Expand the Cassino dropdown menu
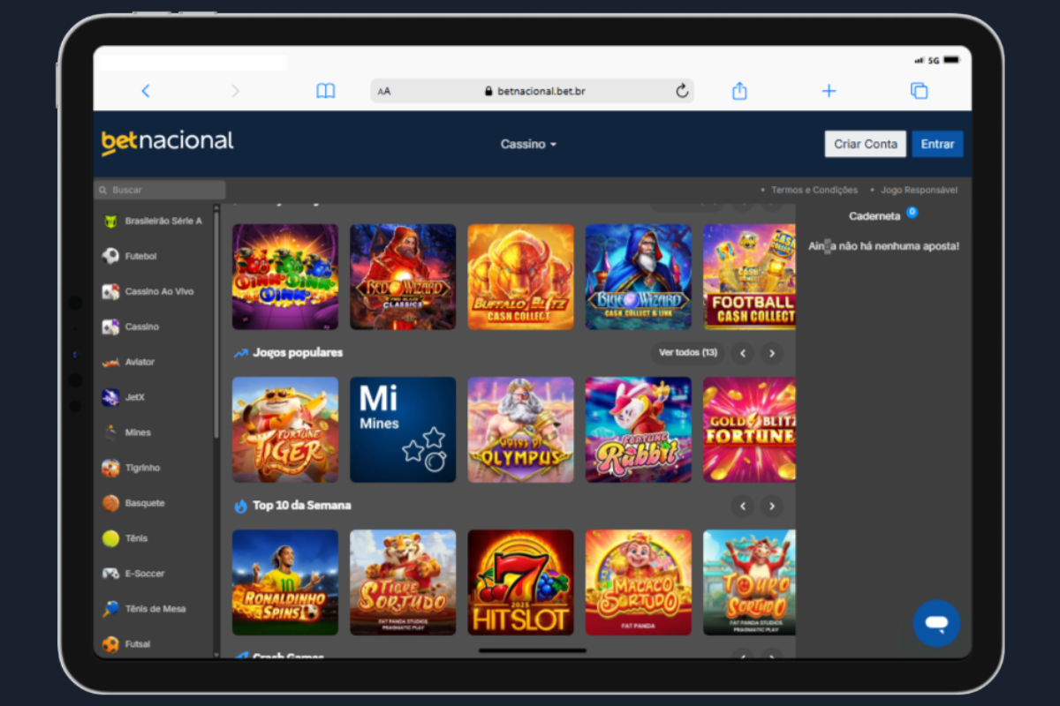The height and width of the screenshot is (706, 1060). coord(528,144)
